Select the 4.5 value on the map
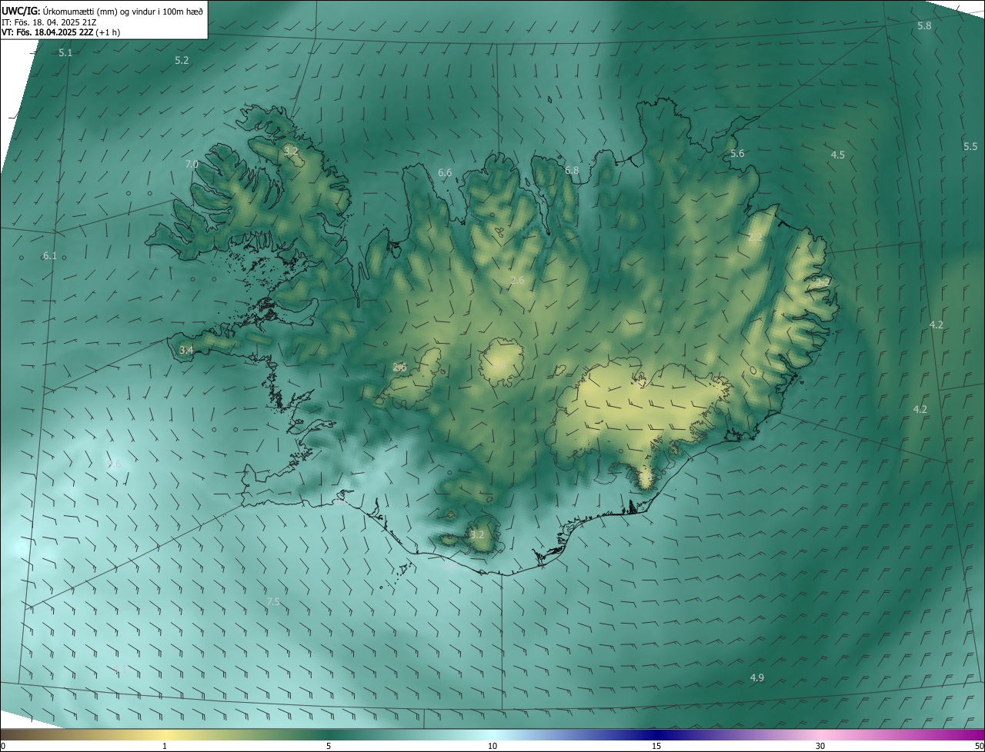The width and height of the screenshot is (985, 752). click(837, 155)
